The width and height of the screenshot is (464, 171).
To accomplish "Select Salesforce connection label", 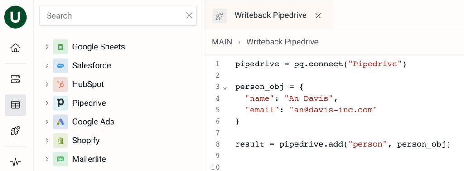I will 92,65.
